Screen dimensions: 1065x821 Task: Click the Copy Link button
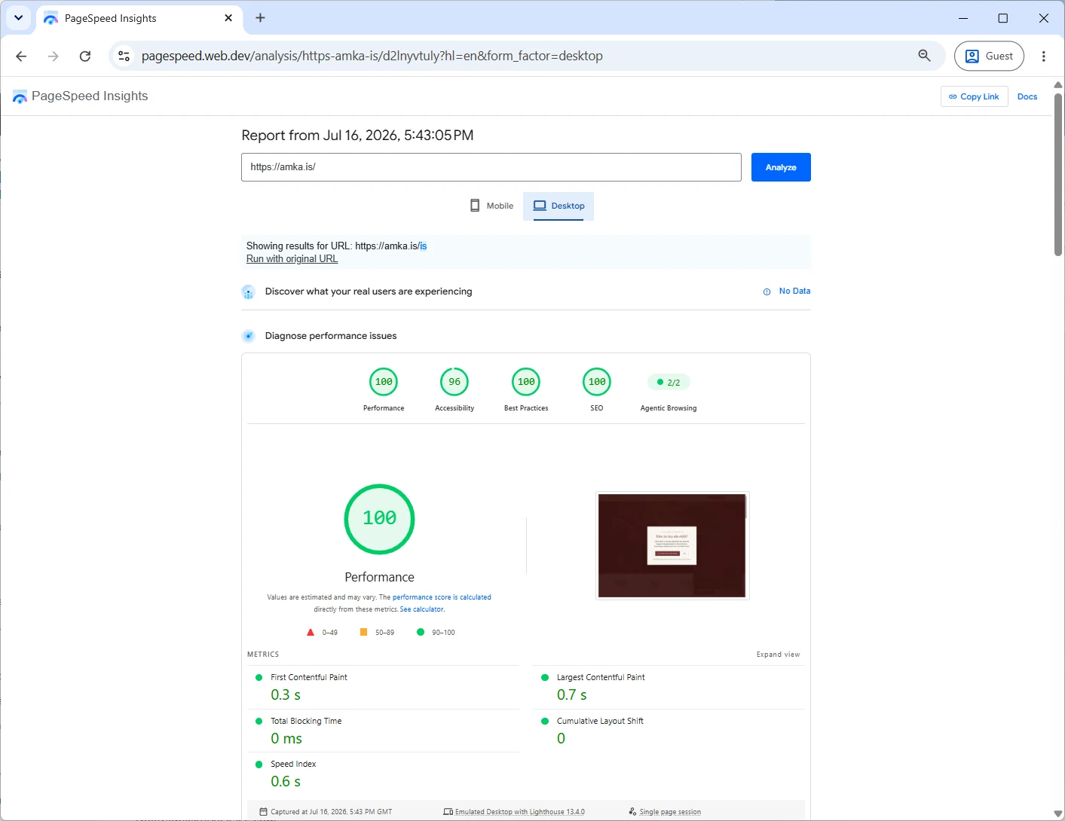click(974, 96)
